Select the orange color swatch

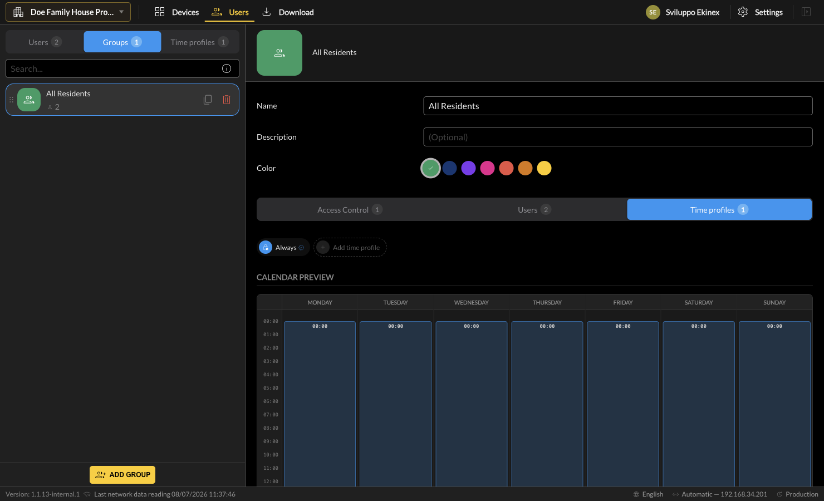(526, 168)
